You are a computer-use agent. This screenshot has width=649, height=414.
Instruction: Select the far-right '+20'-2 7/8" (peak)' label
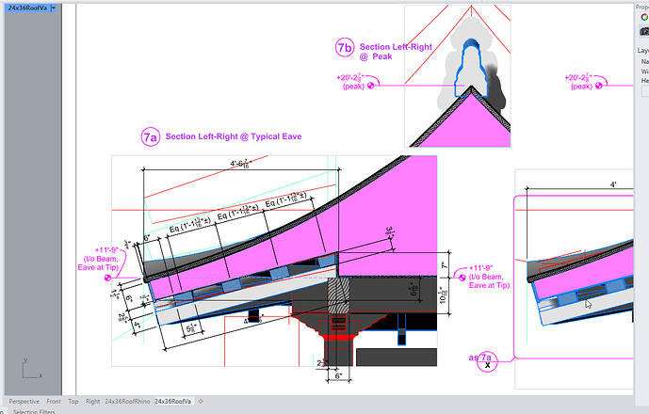(x=578, y=82)
